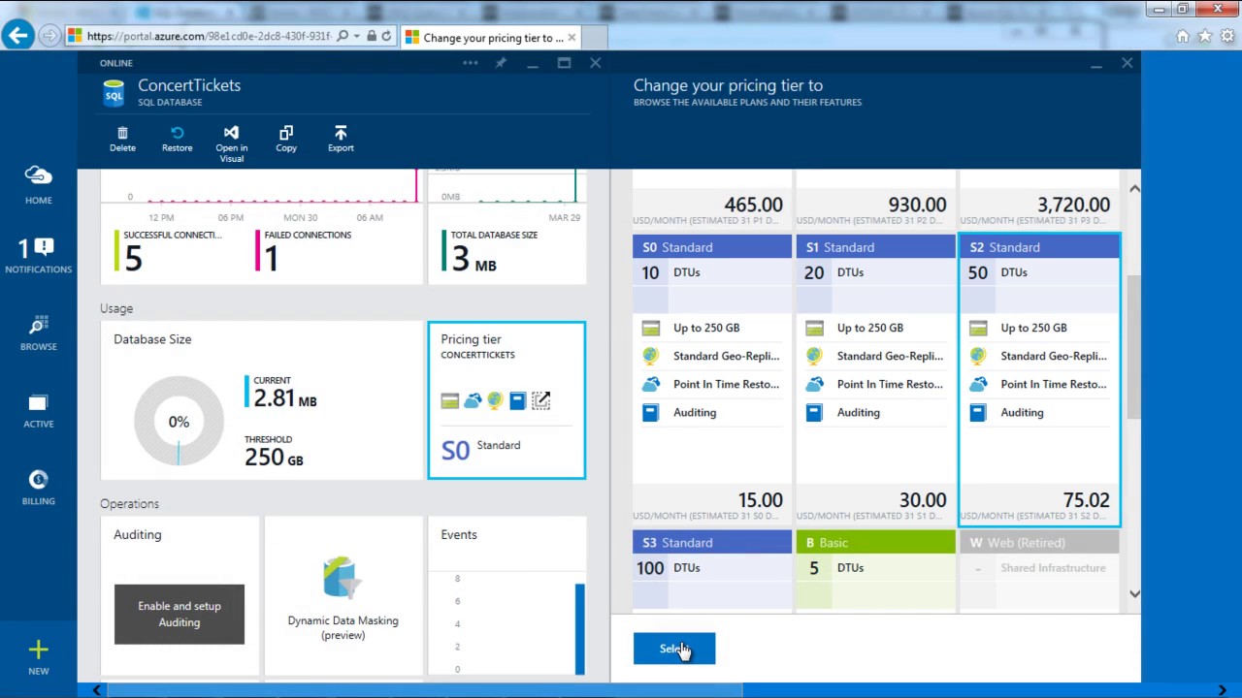The image size is (1242, 698).
Task: Click the Total Database Size metric
Action: click(492, 252)
